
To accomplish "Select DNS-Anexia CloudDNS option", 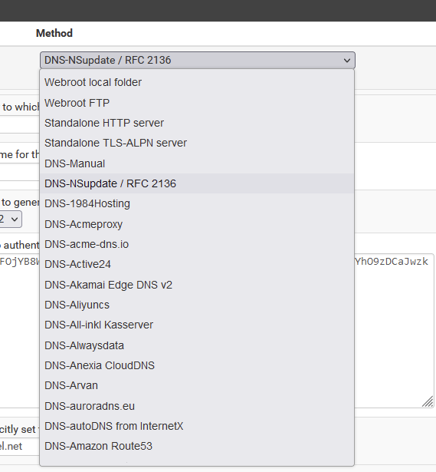I will pyautogui.click(x=197, y=365).
